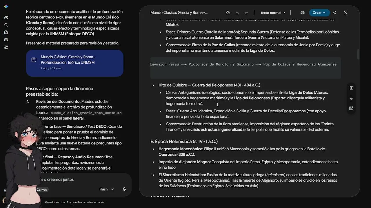Click El Sincretismo Helenístico label
This screenshot has height=208, width=371.
click(x=182, y=175)
